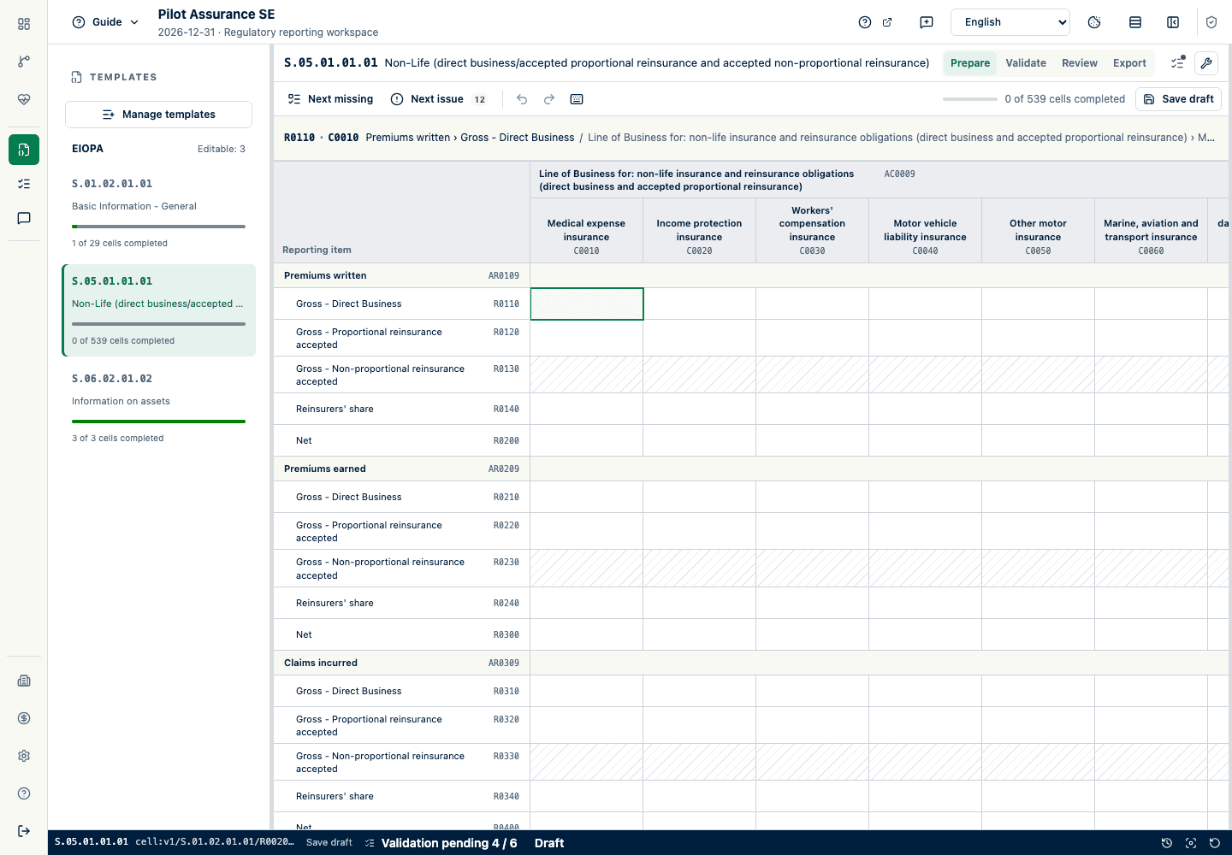The width and height of the screenshot is (1232, 855).
Task: Open the heartbeat health icon in the sidebar
Action: coord(24,99)
